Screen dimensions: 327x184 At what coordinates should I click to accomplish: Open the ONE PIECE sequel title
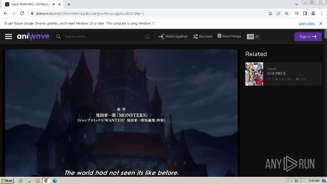276,73
